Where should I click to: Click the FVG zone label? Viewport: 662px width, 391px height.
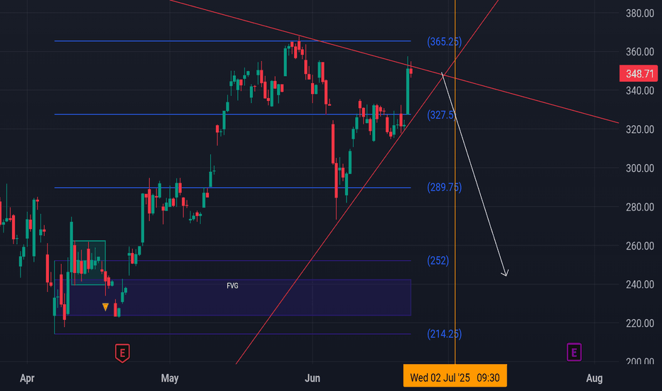(232, 286)
